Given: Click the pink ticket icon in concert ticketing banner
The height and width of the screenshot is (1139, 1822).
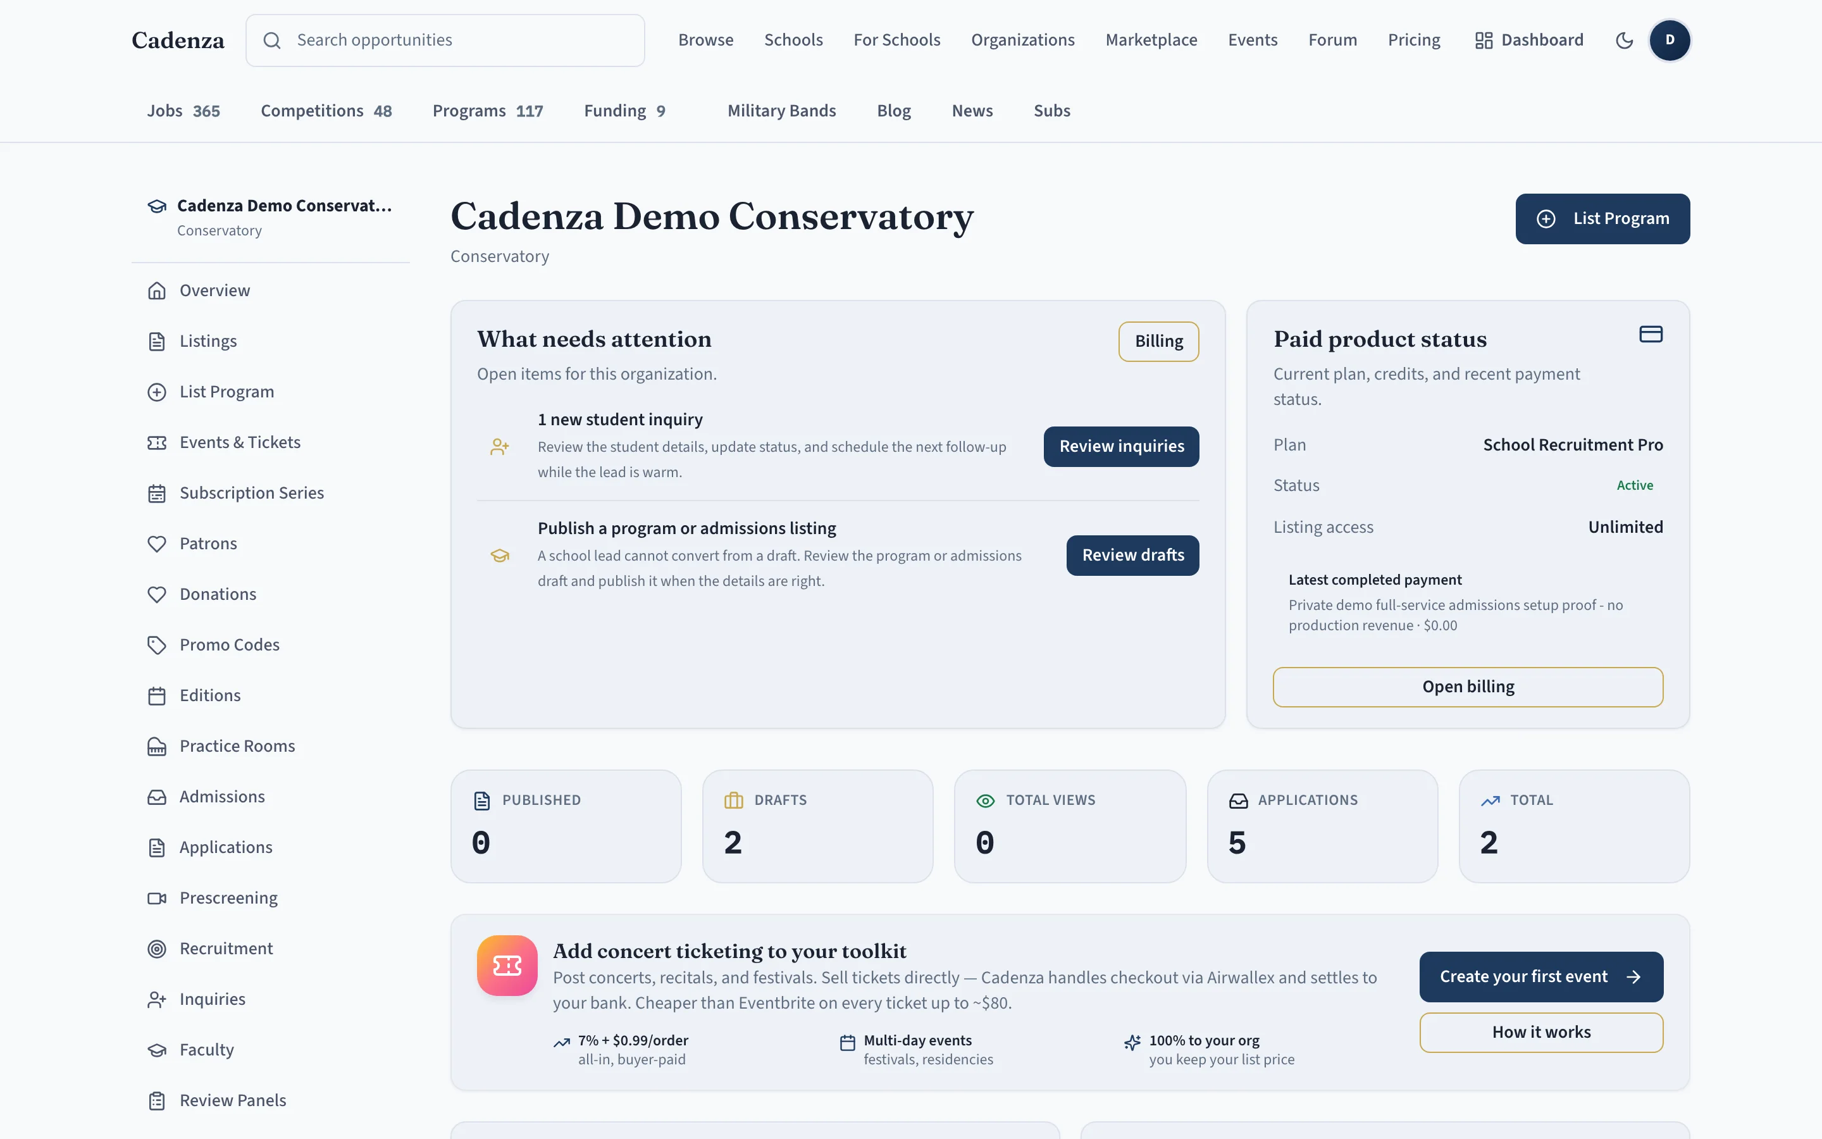Looking at the screenshot, I should [x=507, y=965].
